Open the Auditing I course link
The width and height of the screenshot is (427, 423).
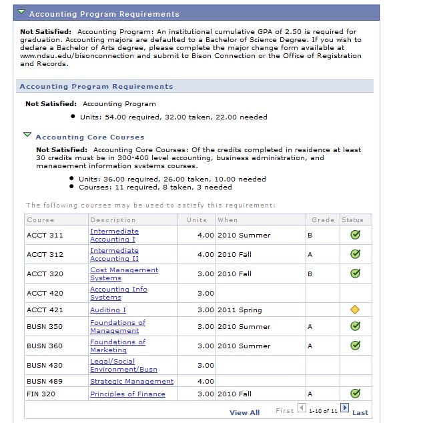point(108,310)
